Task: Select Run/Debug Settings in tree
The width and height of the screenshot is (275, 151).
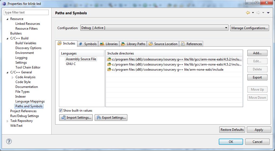Action: click(25, 116)
